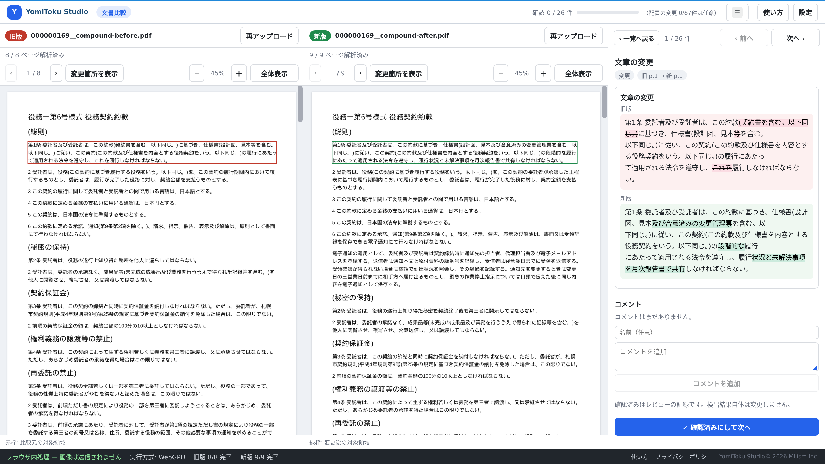Click the 旧 p.1 → 新 p.1 badge
The image size is (825, 464).
point(662,76)
